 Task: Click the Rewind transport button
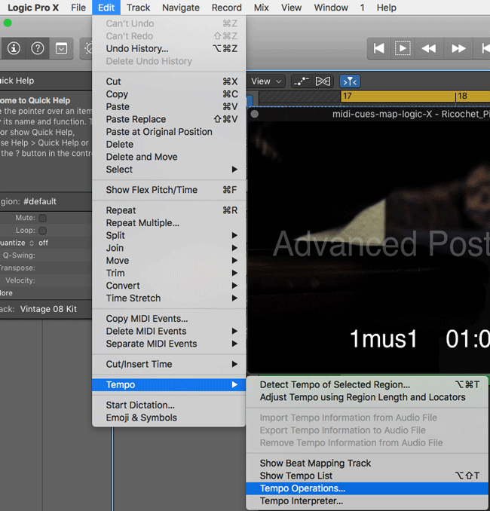pos(429,48)
